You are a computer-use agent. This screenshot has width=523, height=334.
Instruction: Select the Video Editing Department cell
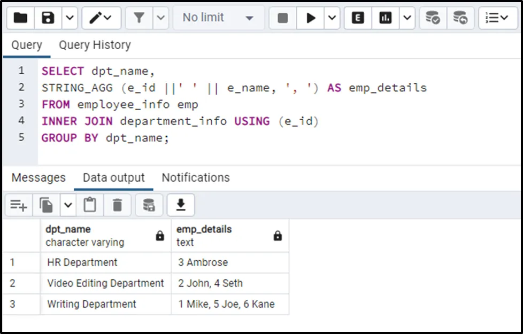106,283
